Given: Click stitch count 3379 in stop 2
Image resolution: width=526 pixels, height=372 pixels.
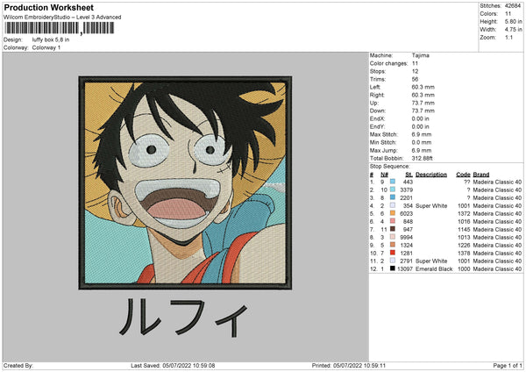Looking at the screenshot, I should (406, 190).
